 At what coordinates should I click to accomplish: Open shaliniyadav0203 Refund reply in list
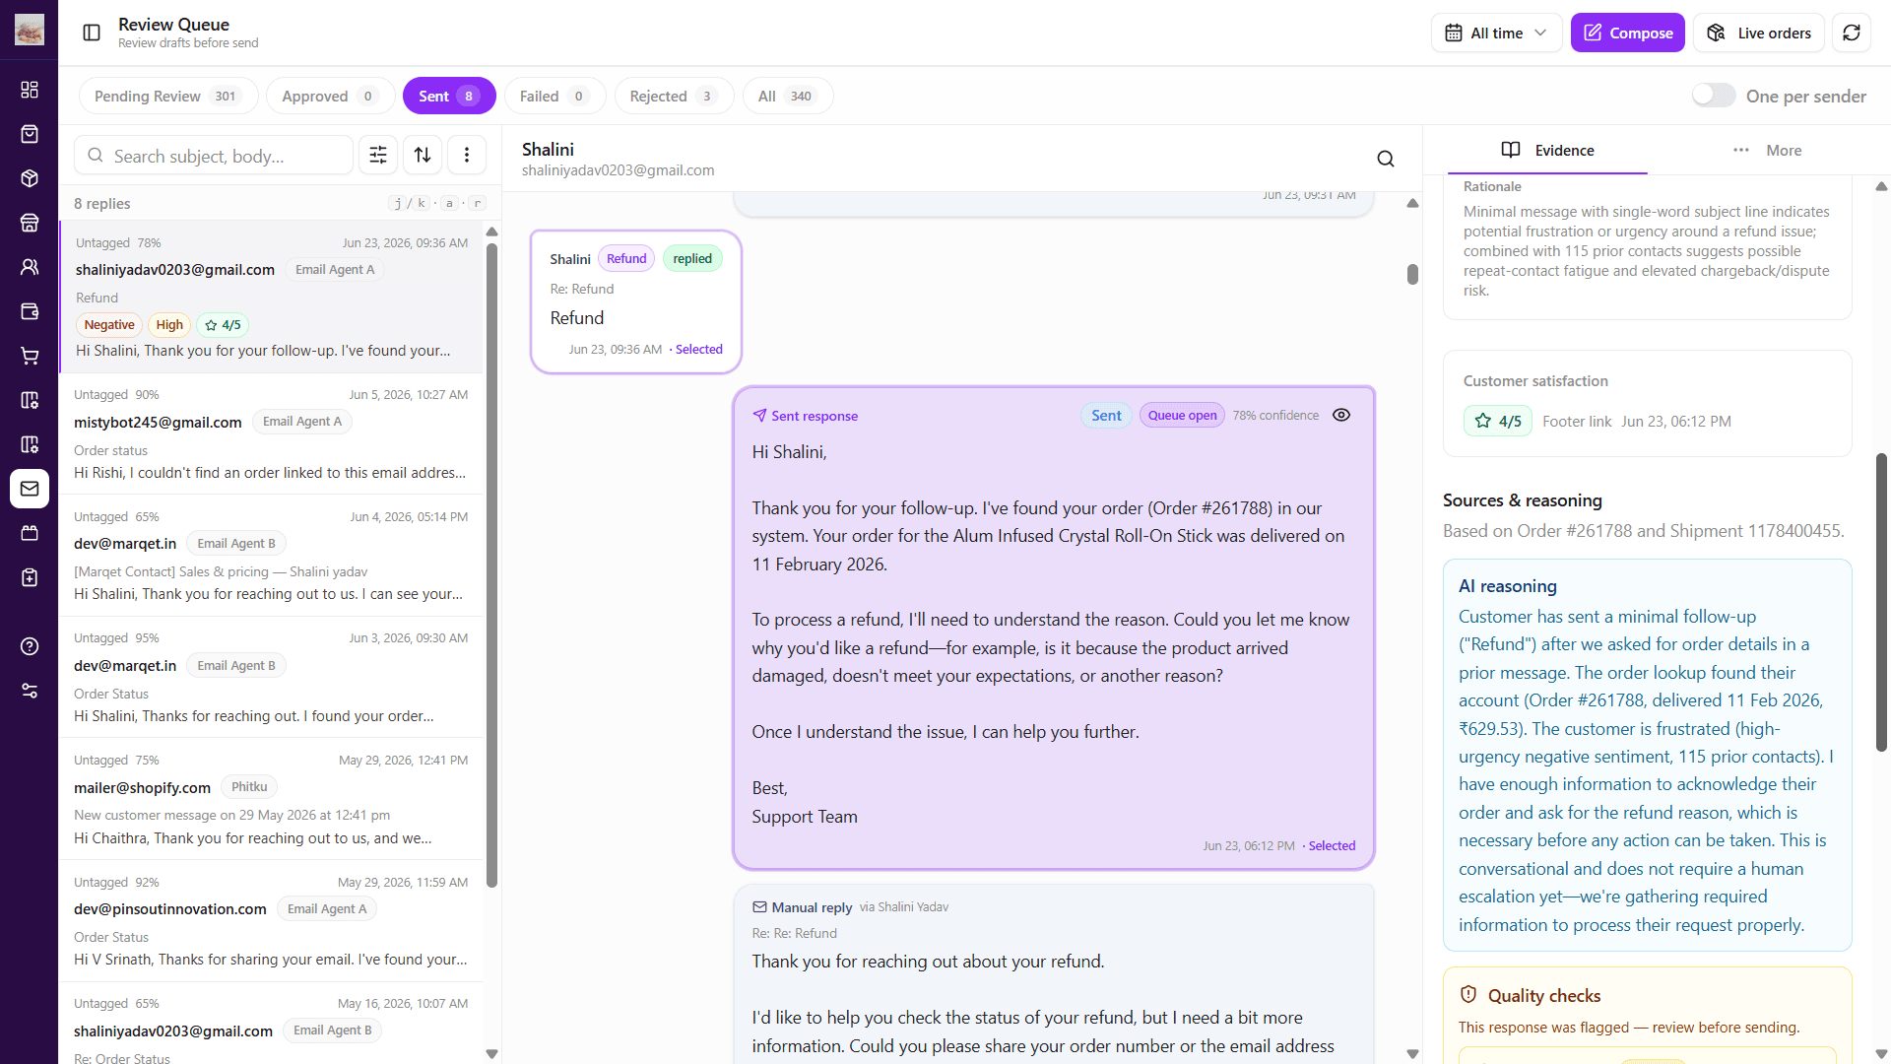click(x=272, y=297)
